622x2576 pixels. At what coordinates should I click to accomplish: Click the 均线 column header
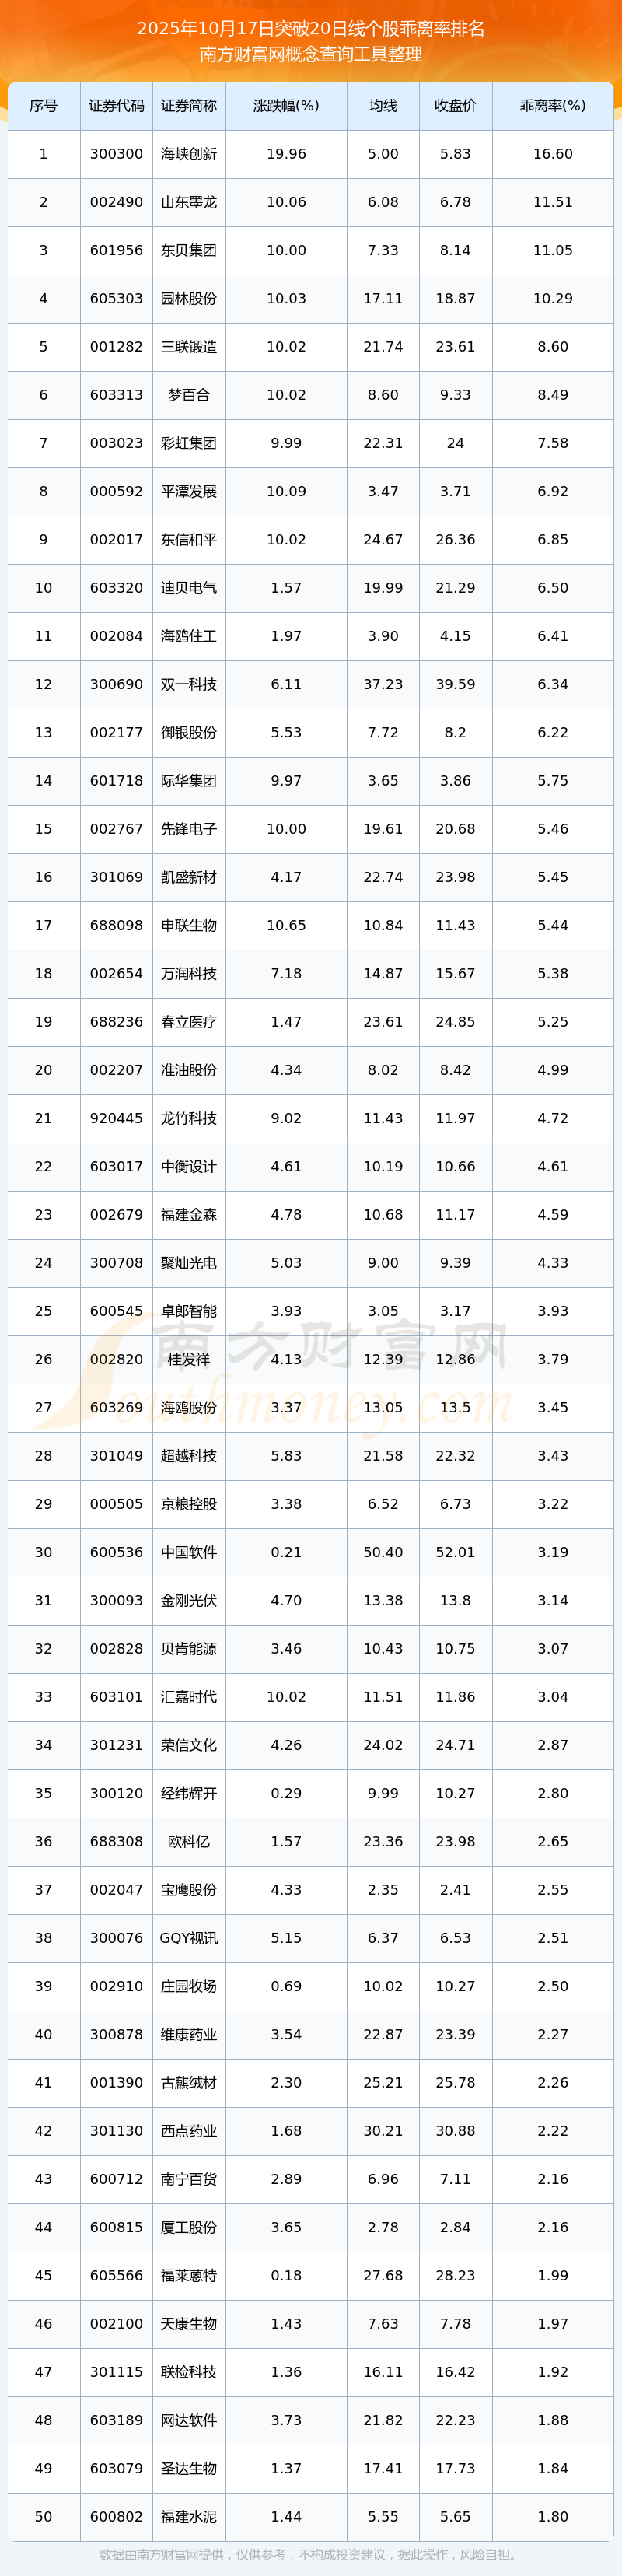point(383,106)
